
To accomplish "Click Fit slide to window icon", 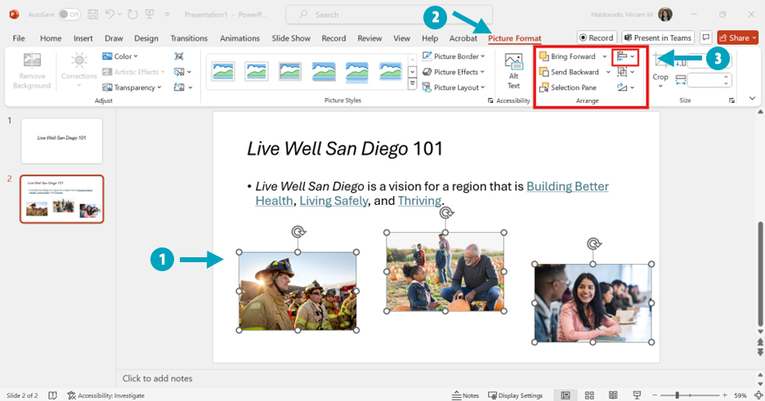I will [x=758, y=395].
